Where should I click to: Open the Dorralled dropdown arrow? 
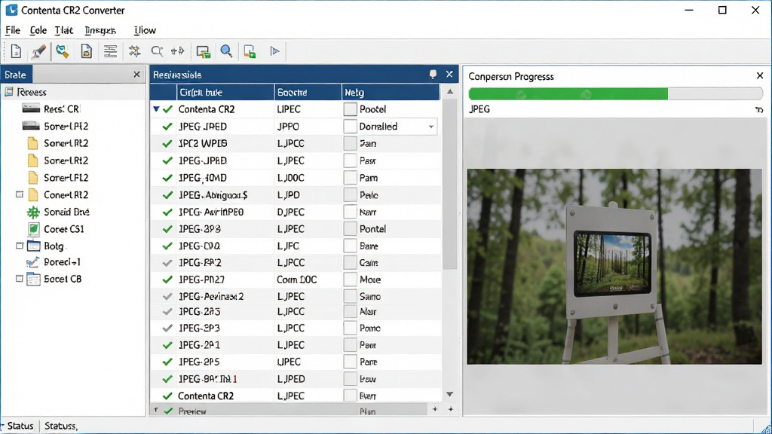(x=431, y=127)
